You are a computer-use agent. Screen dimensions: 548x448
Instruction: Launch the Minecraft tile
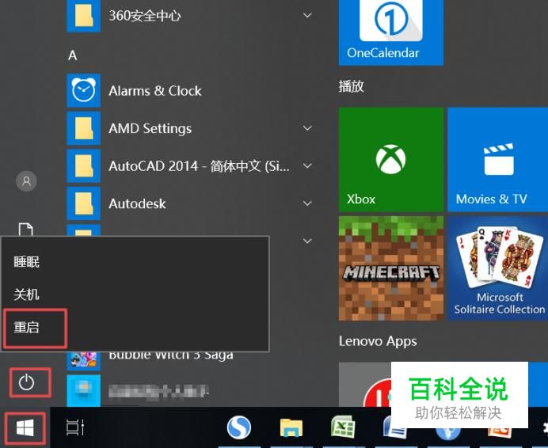(x=391, y=268)
